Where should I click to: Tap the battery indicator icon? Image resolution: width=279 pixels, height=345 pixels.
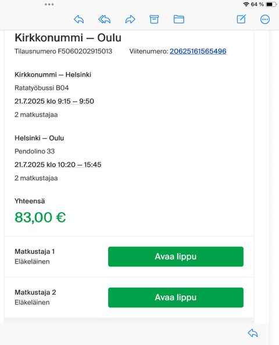click(x=271, y=4)
